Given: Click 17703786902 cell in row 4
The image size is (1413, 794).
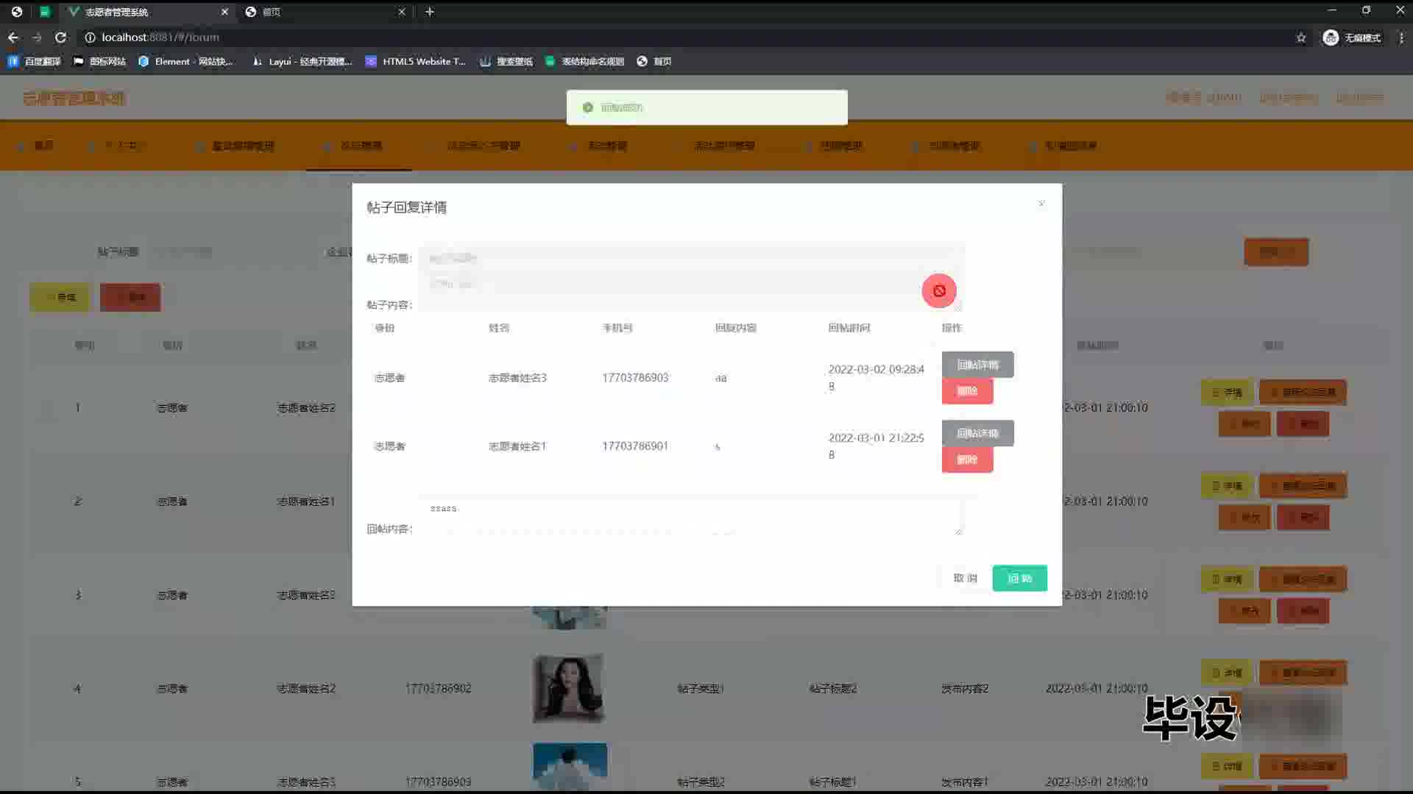Looking at the screenshot, I should point(438,689).
